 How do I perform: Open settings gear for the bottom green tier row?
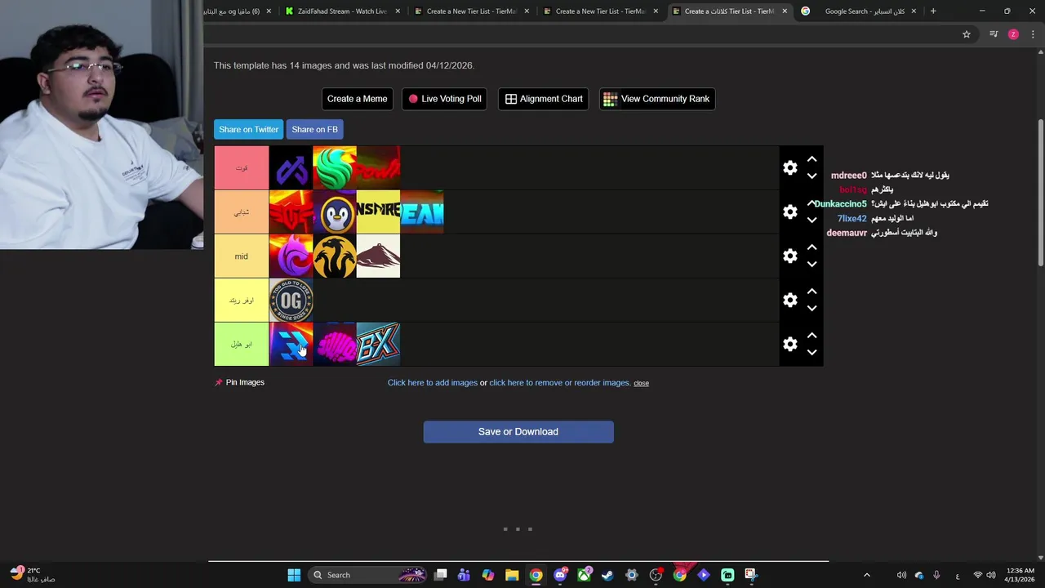coord(789,344)
